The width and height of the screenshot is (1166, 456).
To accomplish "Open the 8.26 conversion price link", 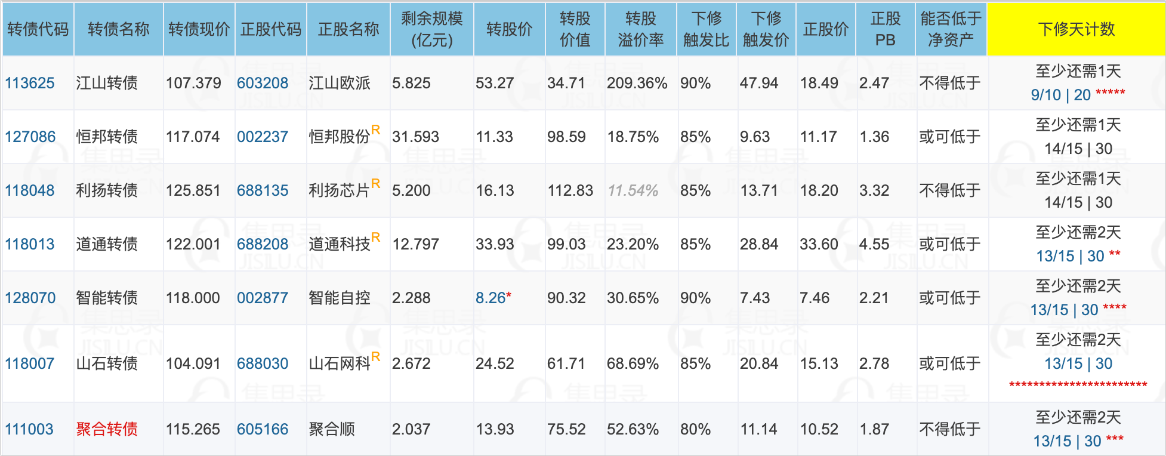I will [490, 298].
